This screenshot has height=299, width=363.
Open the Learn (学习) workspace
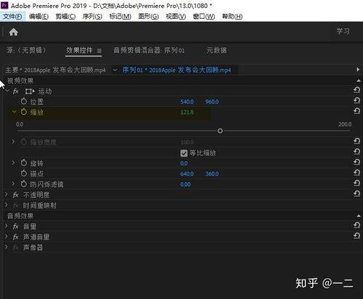[x=343, y=31]
